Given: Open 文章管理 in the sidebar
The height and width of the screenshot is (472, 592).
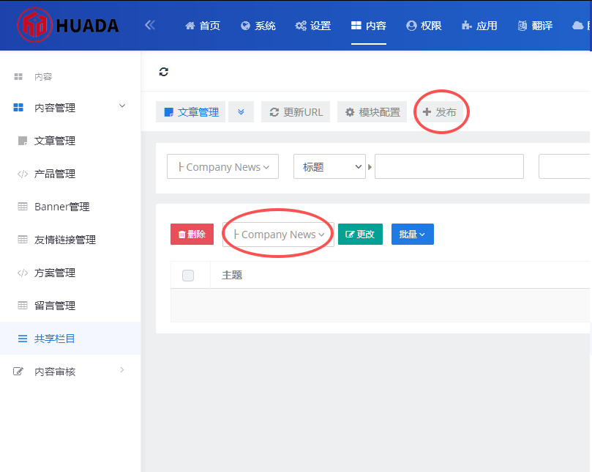Looking at the screenshot, I should point(55,141).
